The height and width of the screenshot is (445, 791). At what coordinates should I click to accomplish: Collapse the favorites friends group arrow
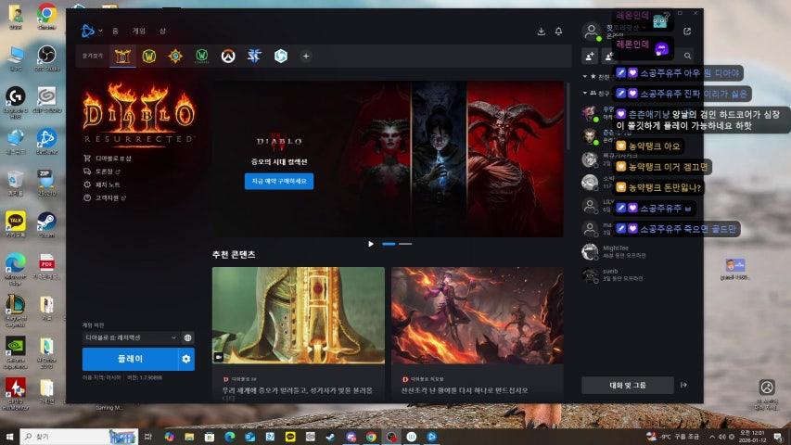[x=584, y=76]
